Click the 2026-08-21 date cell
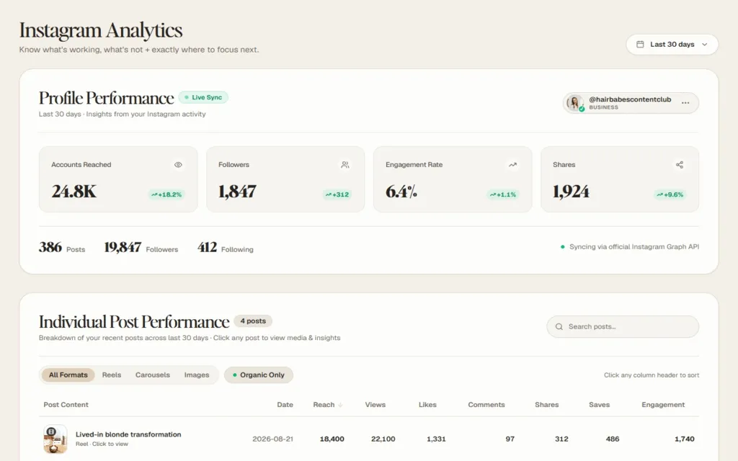Viewport: 738px width, 461px height. (272, 439)
